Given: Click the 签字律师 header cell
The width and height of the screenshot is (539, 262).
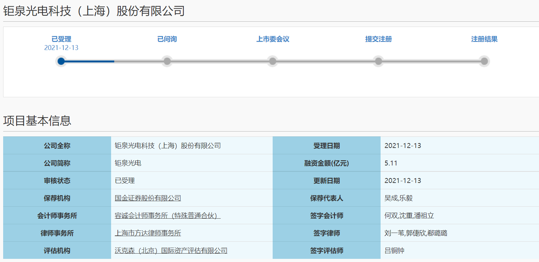Looking at the screenshot, I should tap(327, 233).
